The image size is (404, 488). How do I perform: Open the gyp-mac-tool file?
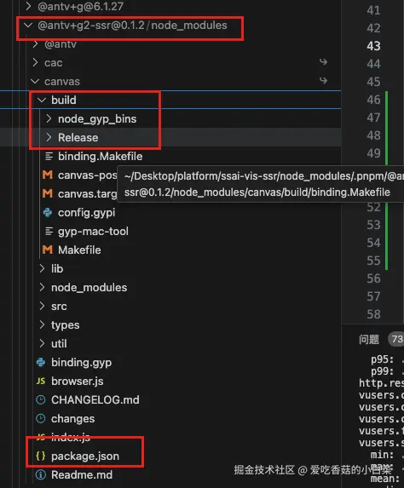pyautogui.click(x=93, y=232)
